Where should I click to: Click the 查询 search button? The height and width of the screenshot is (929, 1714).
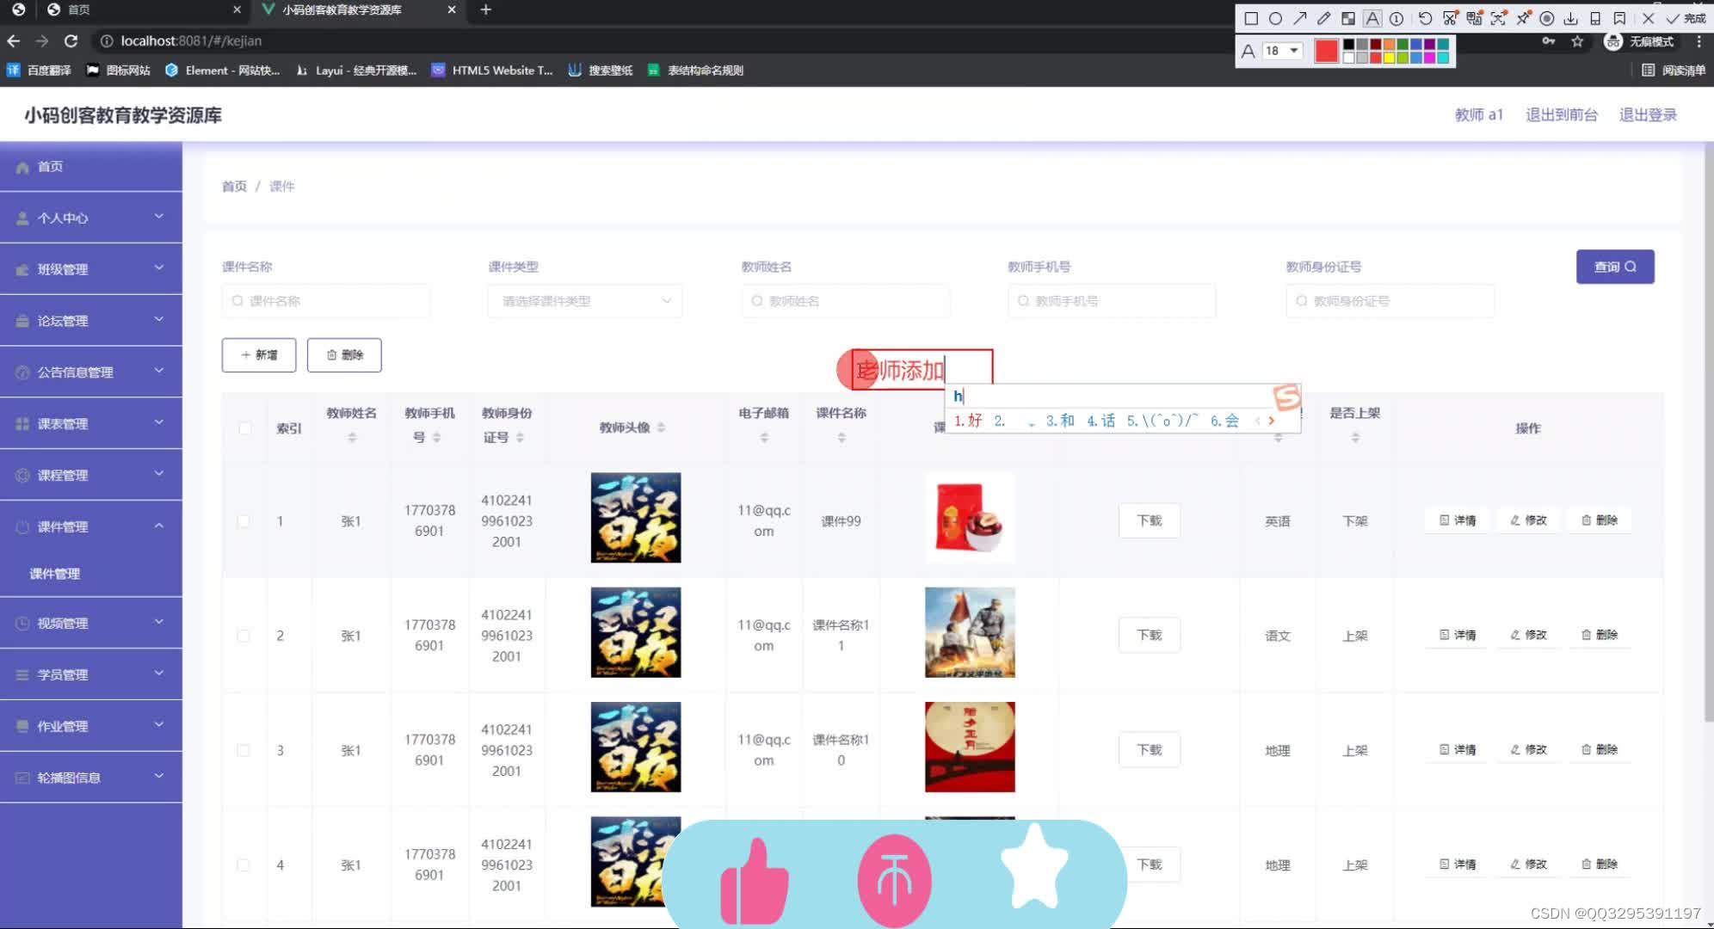(1615, 267)
